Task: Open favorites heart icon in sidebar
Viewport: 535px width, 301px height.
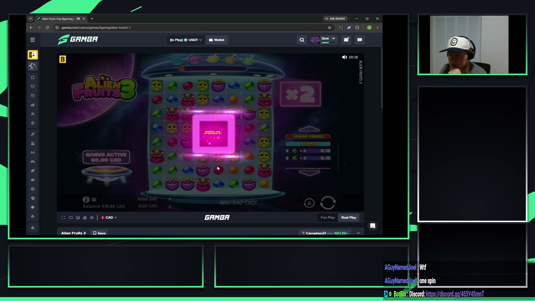Action: click(33, 87)
